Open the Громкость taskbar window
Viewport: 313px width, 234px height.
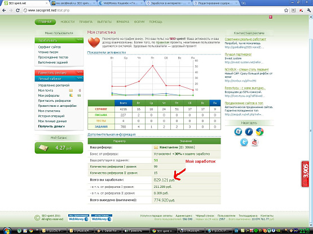[135, 231]
